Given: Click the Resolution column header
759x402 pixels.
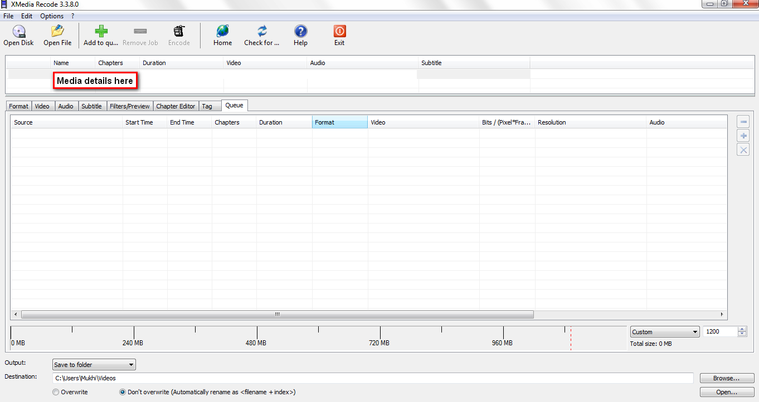Looking at the screenshot, I should (591, 122).
